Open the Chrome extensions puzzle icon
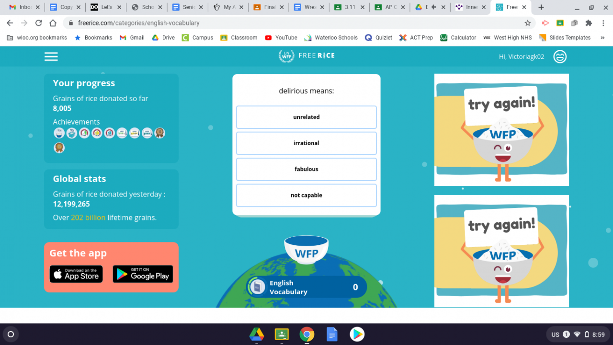The height and width of the screenshot is (345, 613). click(x=589, y=23)
